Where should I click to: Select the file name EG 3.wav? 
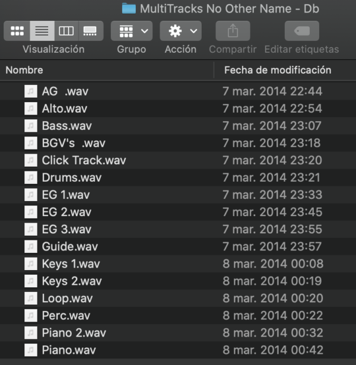point(67,229)
